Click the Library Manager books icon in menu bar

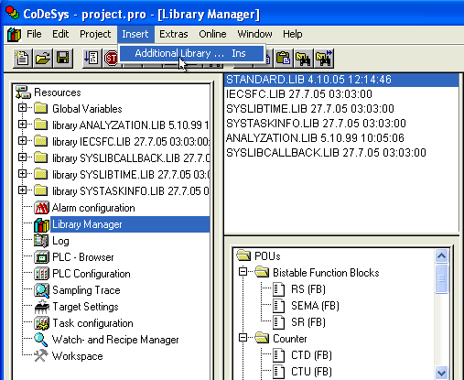(14, 34)
